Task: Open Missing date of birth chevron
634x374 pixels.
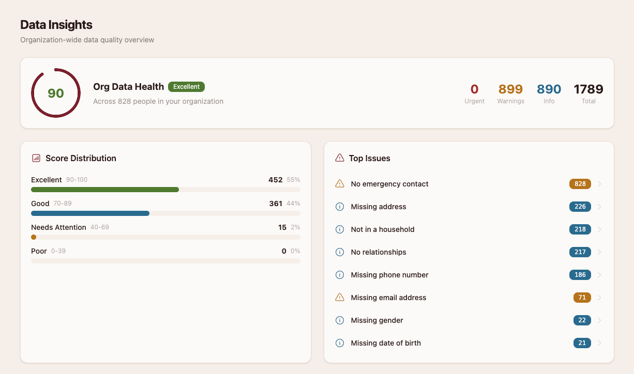Action: point(599,343)
